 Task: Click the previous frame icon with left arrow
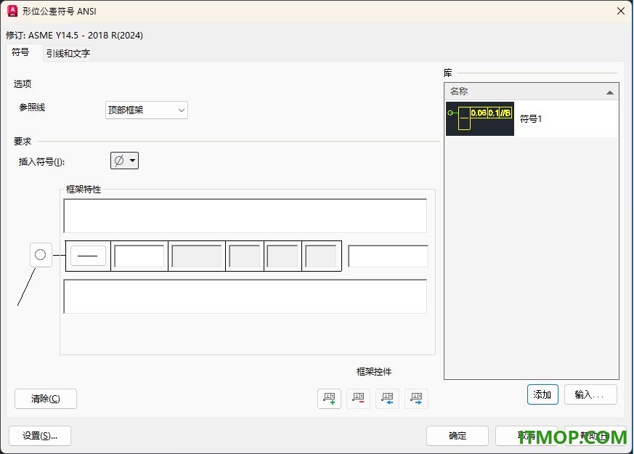point(387,399)
